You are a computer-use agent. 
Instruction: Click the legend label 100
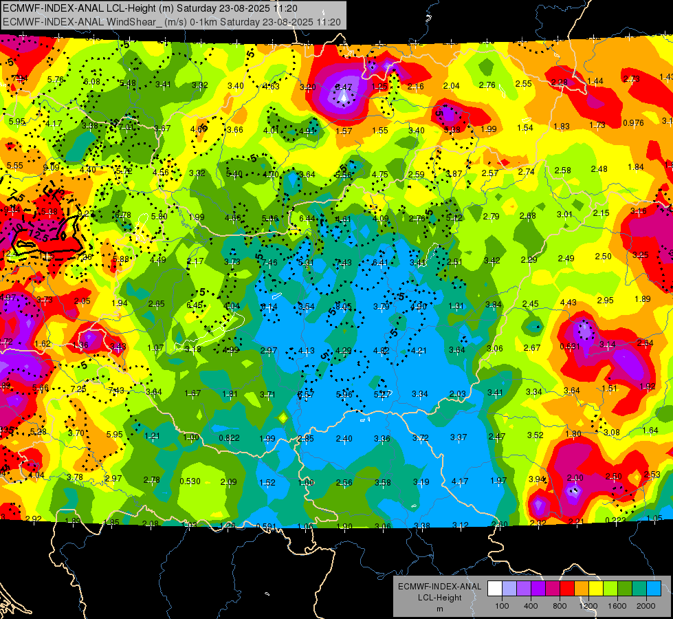tap(502, 606)
